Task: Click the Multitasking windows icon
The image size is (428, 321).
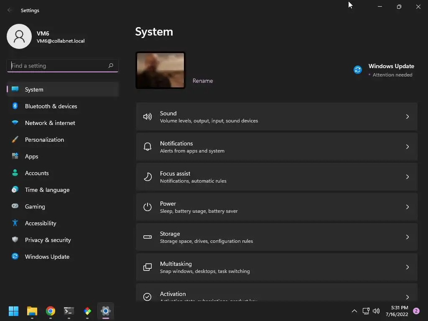Action: [x=148, y=267]
